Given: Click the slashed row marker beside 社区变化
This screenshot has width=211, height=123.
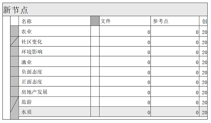Looking at the screenshot, I should 15,42.
